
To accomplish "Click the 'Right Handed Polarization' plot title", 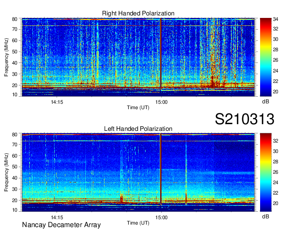I will (x=138, y=13).
